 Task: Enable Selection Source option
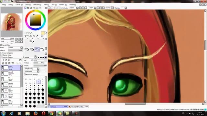[x=1, y=57]
